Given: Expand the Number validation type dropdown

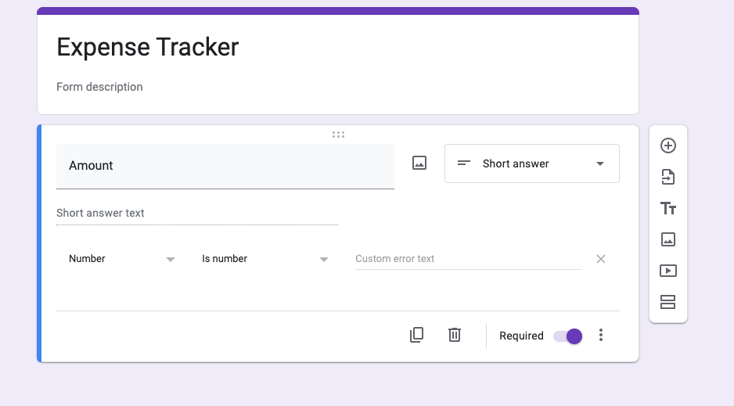Looking at the screenshot, I should [x=121, y=259].
